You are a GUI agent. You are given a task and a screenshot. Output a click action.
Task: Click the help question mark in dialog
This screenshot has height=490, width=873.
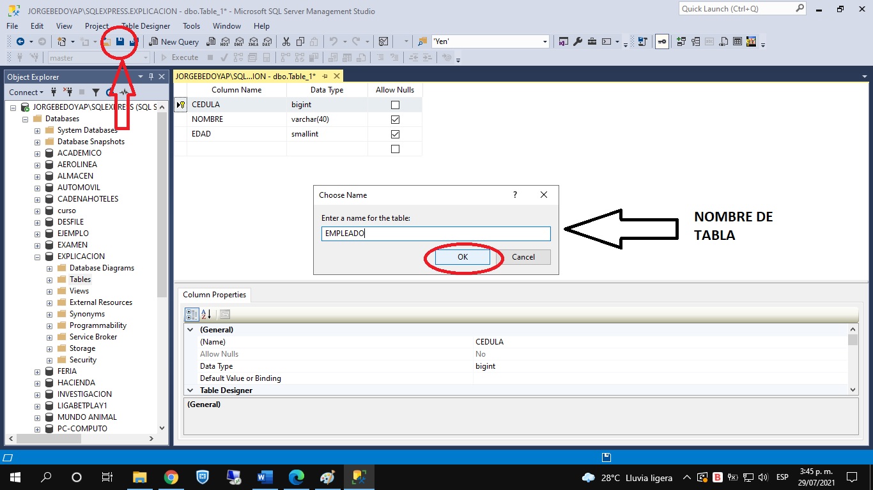coord(515,195)
